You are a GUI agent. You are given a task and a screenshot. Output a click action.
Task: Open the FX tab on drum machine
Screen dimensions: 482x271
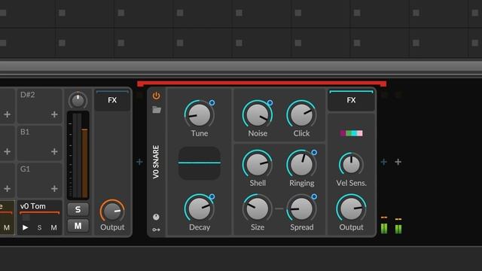pos(112,100)
